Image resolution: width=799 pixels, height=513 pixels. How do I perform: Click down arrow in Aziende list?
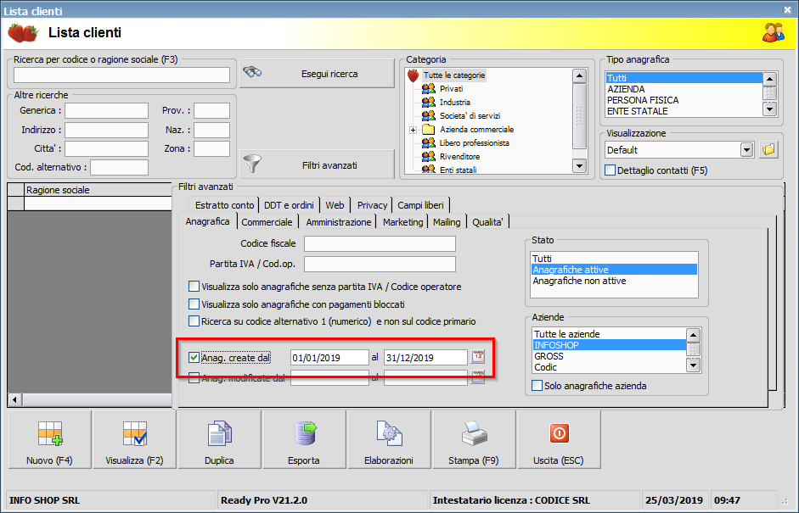tap(693, 365)
